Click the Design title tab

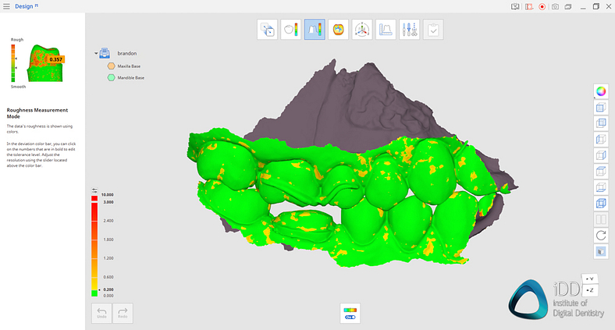coord(23,6)
